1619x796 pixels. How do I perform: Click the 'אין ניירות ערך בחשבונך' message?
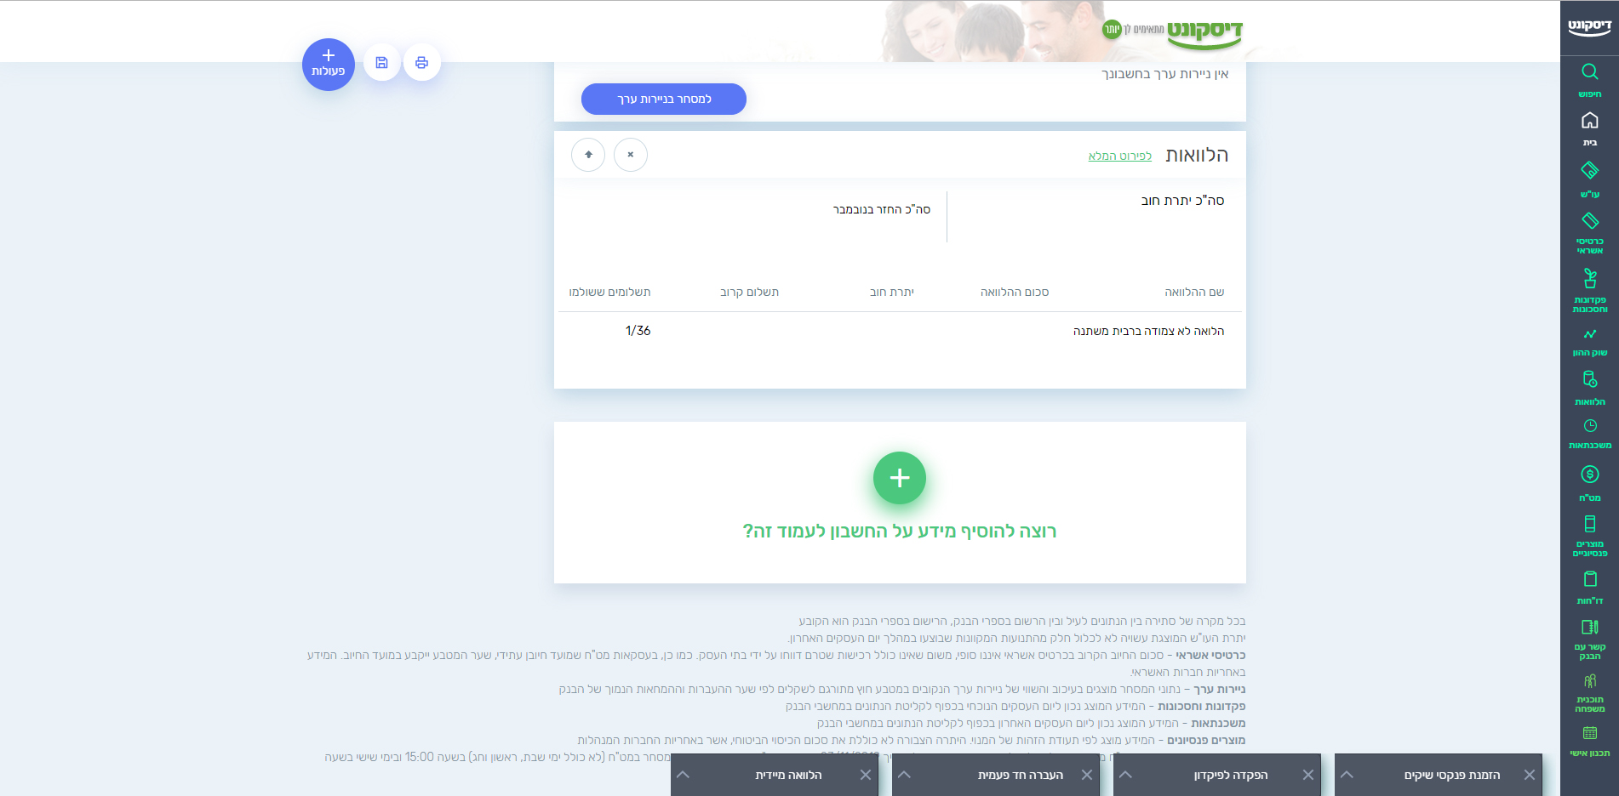pos(1165,74)
